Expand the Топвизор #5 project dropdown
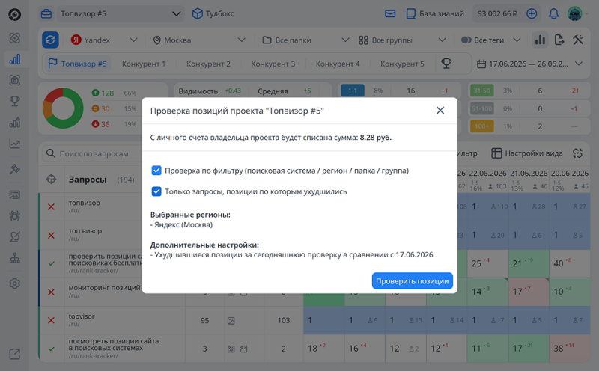The width and height of the screenshot is (599, 371). click(x=120, y=13)
